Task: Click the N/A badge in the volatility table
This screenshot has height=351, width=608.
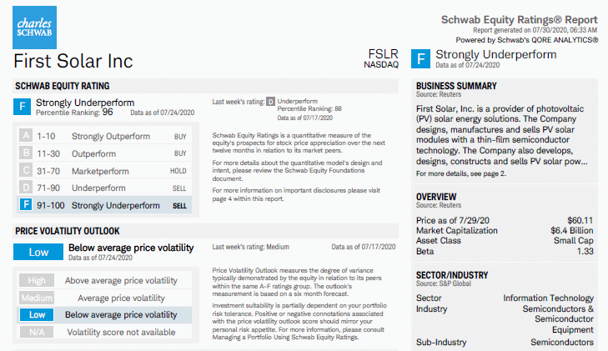Action: (x=37, y=333)
